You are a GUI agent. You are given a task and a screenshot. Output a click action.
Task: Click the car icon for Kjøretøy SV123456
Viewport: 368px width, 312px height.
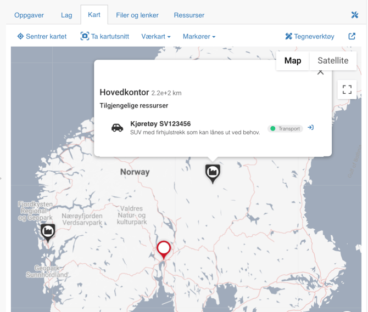(117, 128)
